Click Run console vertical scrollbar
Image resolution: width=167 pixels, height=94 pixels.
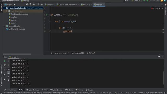tap(164, 78)
